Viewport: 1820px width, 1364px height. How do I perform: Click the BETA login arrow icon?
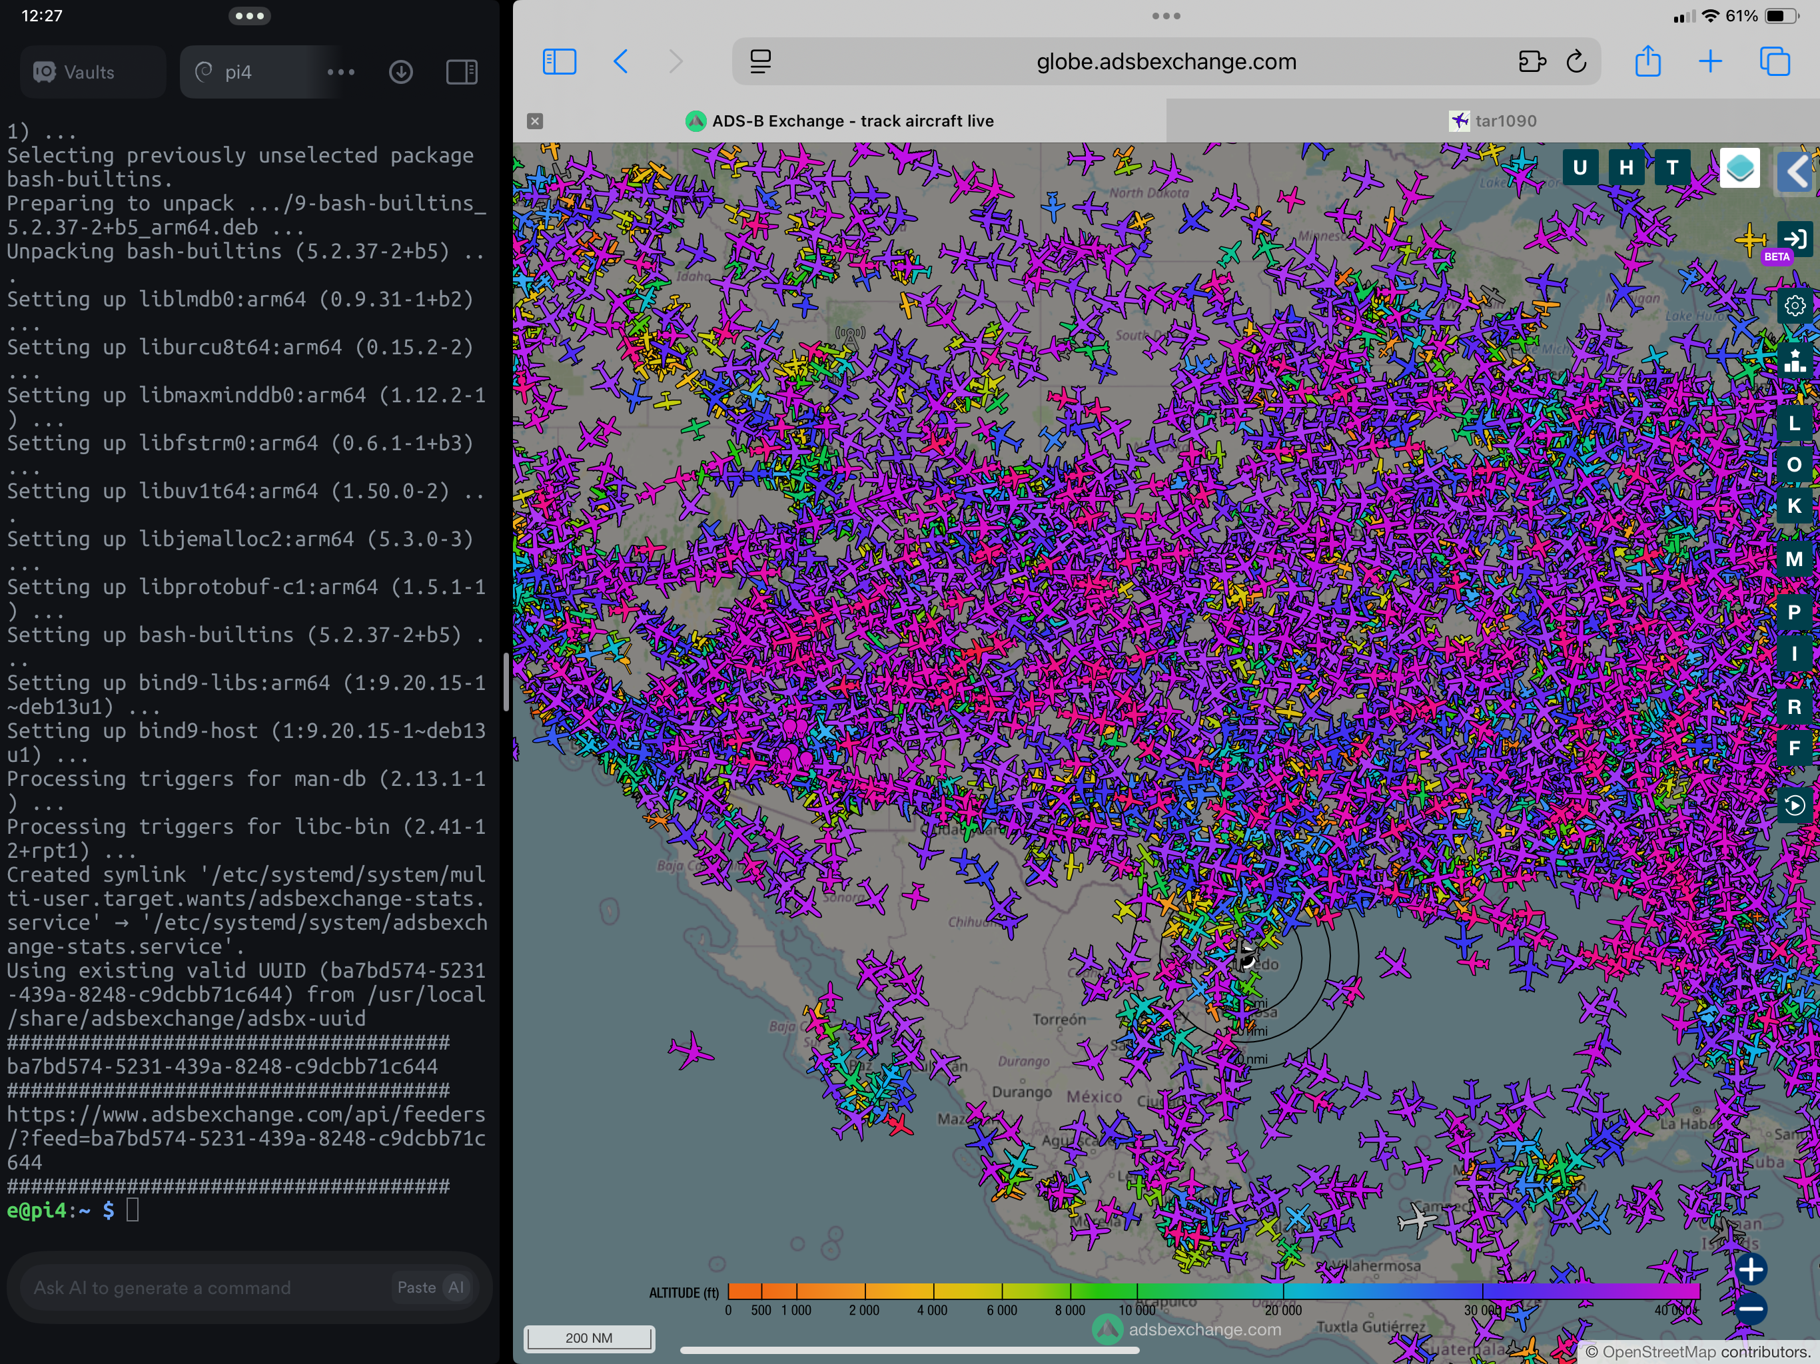point(1795,239)
